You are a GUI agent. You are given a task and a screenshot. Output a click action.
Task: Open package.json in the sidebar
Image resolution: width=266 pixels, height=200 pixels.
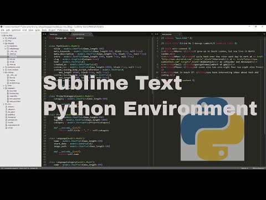(x=12, y=120)
